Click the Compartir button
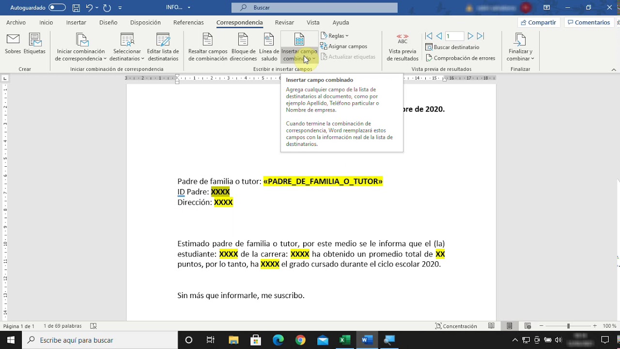The width and height of the screenshot is (620, 349). pyautogui.click(x=538, y=22)
